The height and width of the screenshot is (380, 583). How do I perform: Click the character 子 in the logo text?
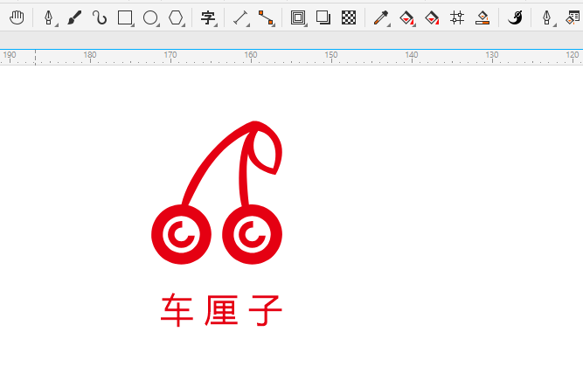coord(266,310)
